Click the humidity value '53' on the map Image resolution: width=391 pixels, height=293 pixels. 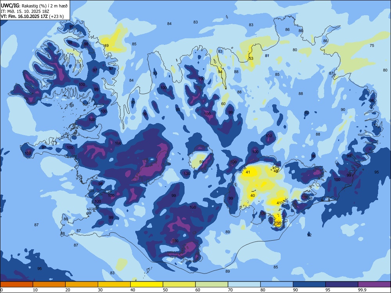(x=251, y=59)
